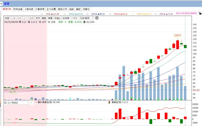Open the 日線(還原) period dropdown
Viewport: 202px width, 126px height.
point(86,18)
